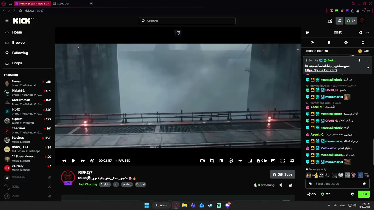Enter fullscreen video mode
This screenshot has height=210, width=374.
(283, 161)
